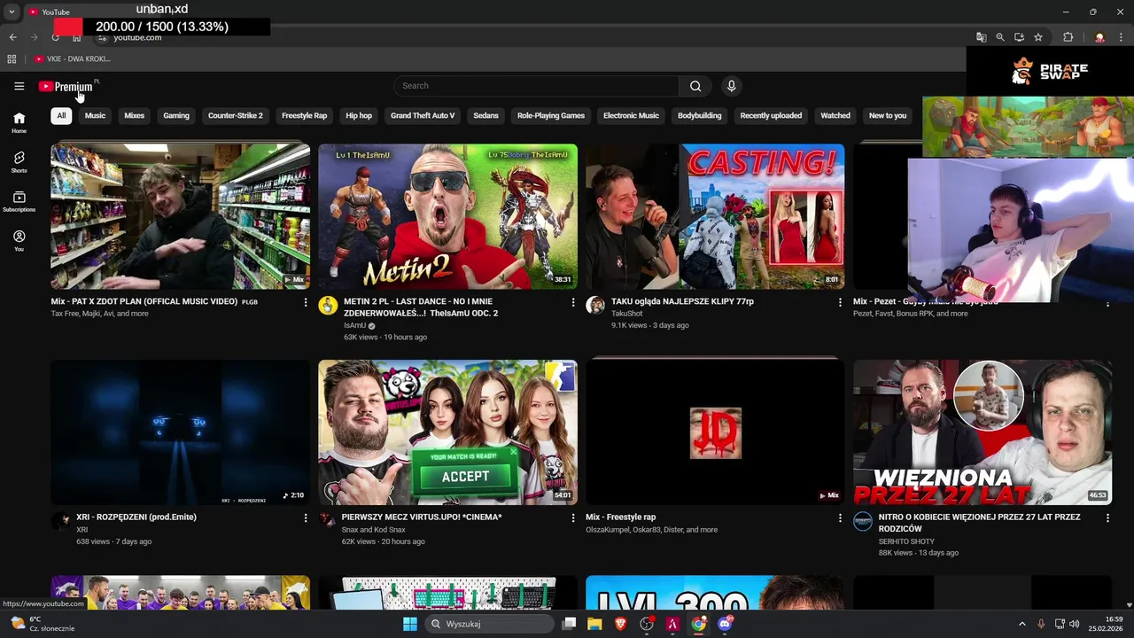Viewport: 1134px width, 638px height.
Task: Expand the system tray hidden icons chevron
Action: pos(1021,624)
